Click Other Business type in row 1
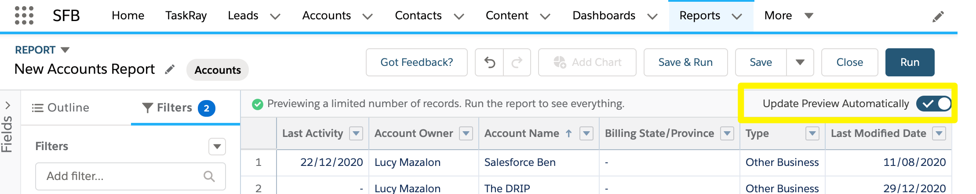The width and height of the screenshot is (976, 194). (x=782, y=162)
